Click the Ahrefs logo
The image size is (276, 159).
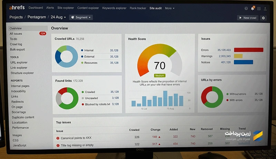(17, 8)
